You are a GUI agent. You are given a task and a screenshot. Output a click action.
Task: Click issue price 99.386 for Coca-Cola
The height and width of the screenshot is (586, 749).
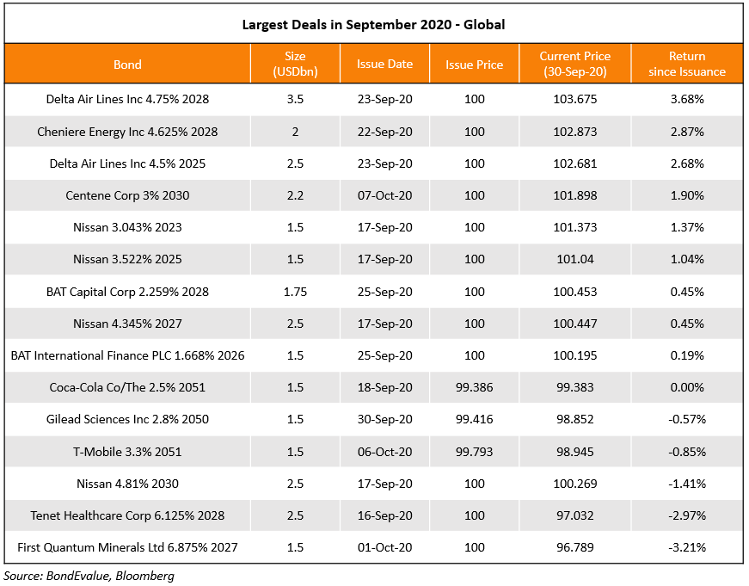point(475,387)
